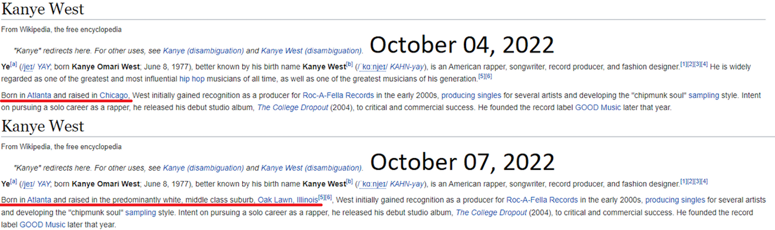Click GOOD Music in the October 04 version
The width and height of the screenshot is (775, 230).
click(598, 107)
